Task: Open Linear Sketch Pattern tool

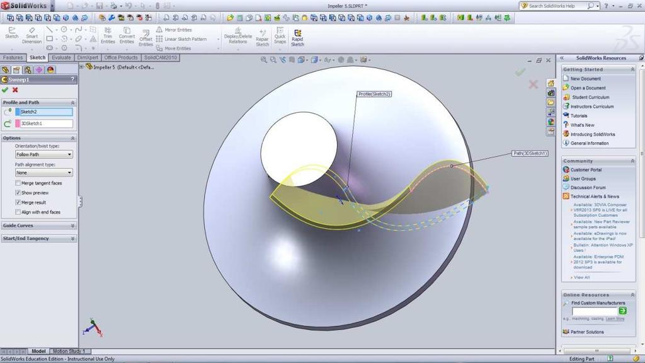Action: coord(181,39)
